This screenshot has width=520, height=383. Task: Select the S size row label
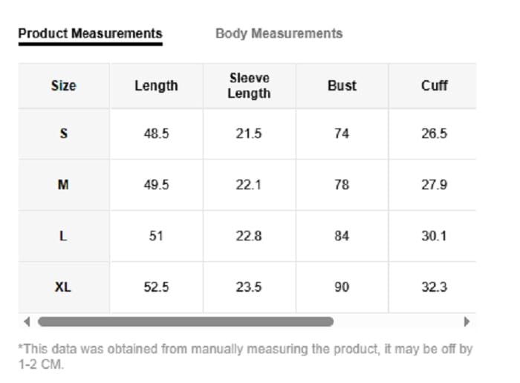pos(63,134)
